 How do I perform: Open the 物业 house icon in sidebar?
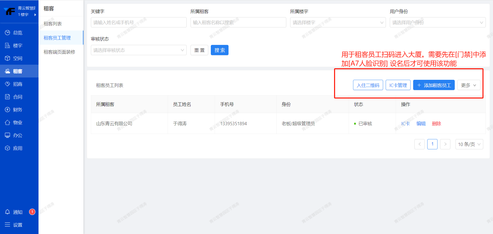click(7, 122)
